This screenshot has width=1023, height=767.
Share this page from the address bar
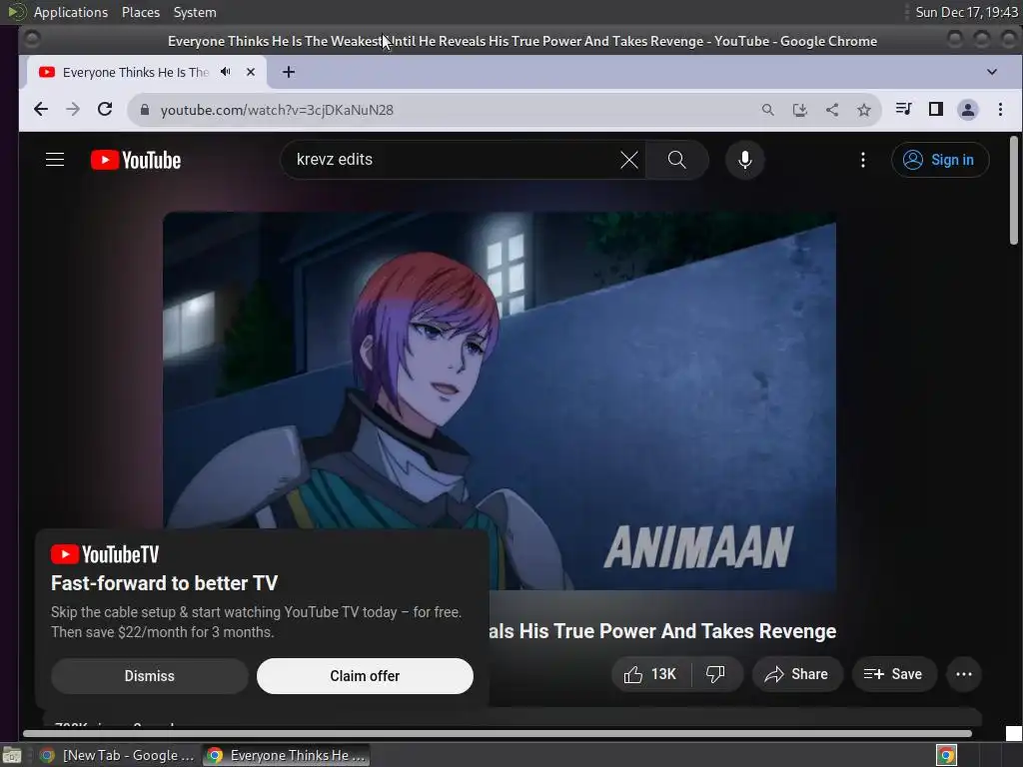pyautogui.click(x=832, y=110)
